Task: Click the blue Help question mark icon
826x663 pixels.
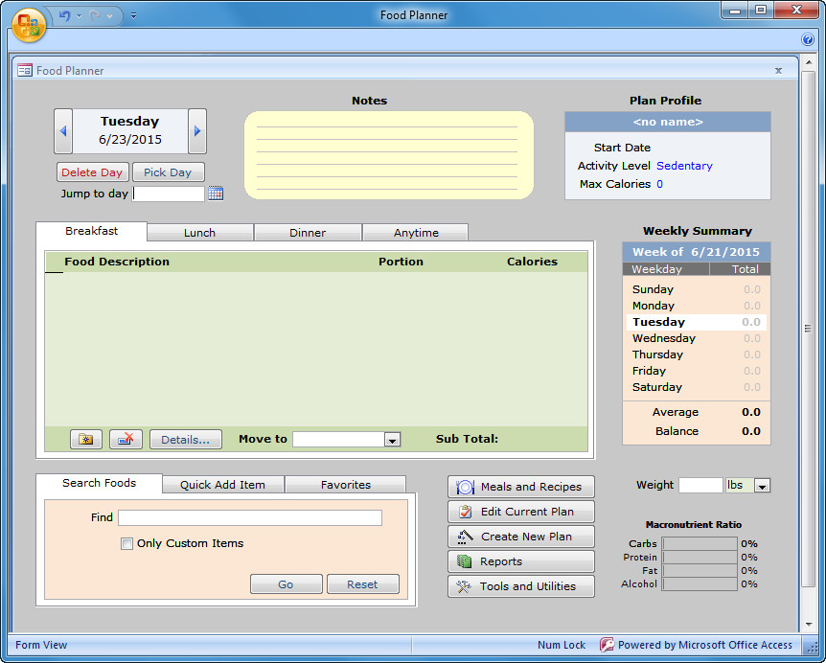Action: [x=808, y=39]
